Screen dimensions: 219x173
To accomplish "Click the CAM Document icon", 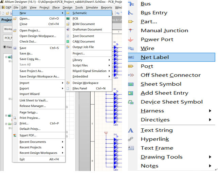I will pos(68,42).
